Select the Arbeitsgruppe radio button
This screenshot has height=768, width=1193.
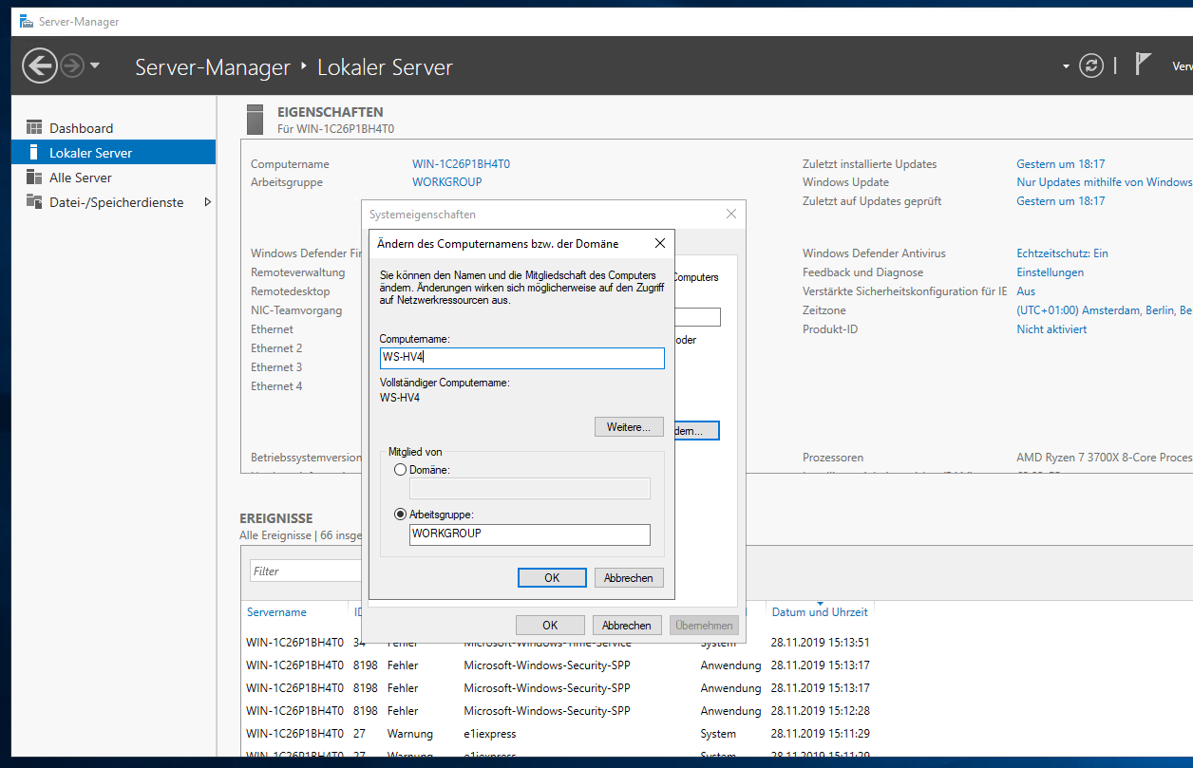pyautogui.click(x=400, y=515)
